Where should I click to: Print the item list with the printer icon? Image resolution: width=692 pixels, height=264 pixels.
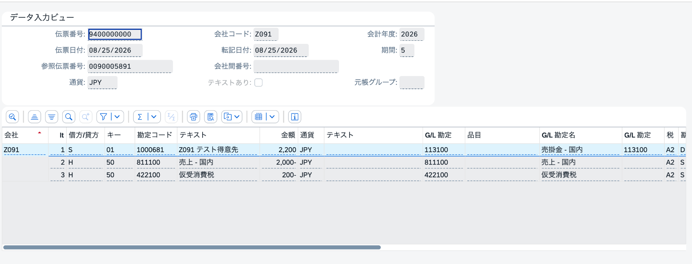coord(194,117)
